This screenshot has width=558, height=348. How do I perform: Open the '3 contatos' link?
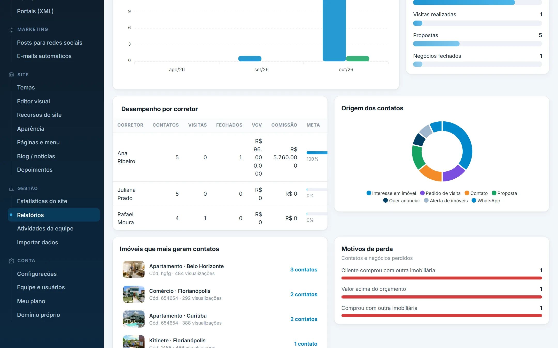(304, 270)
